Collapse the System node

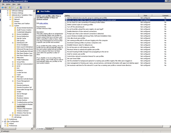coord(10,25)
